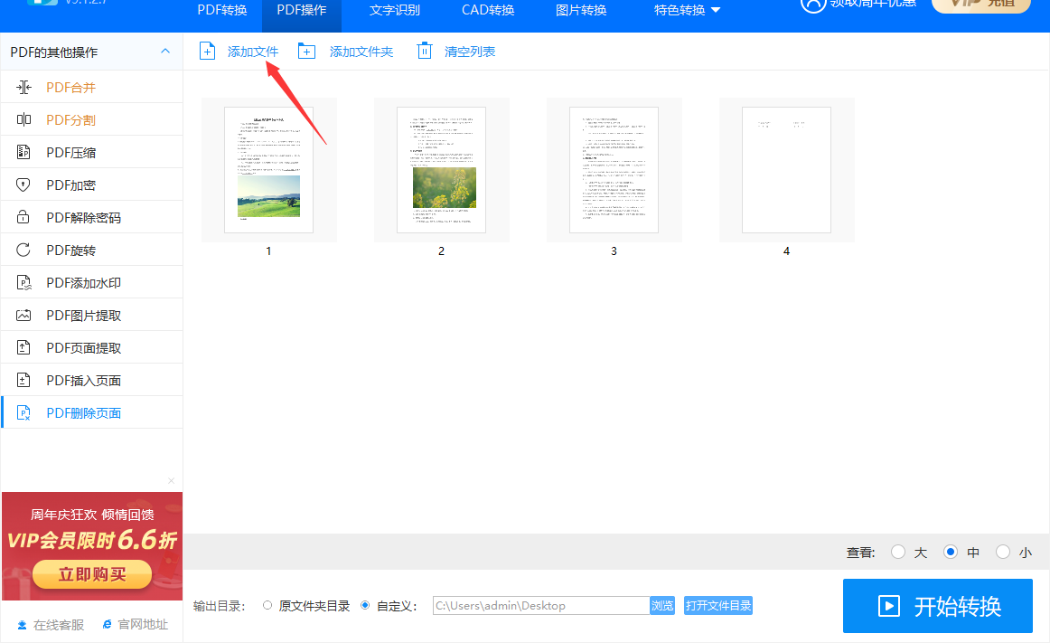Click the add folder icon
The image size is (1050, 643).
pos(306,52)
